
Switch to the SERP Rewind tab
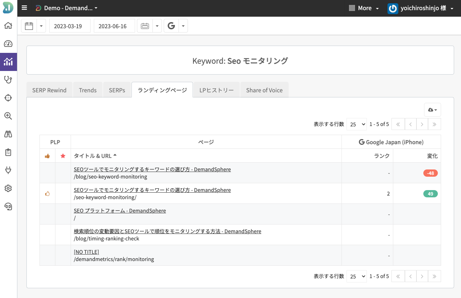point(49,90)
